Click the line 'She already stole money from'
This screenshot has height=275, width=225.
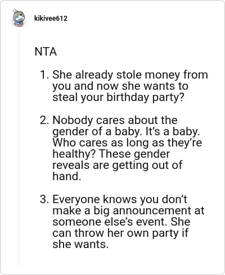pos(130,75)
